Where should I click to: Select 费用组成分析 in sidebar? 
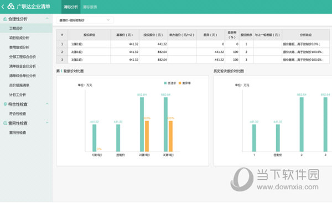[x=19, y=47]
